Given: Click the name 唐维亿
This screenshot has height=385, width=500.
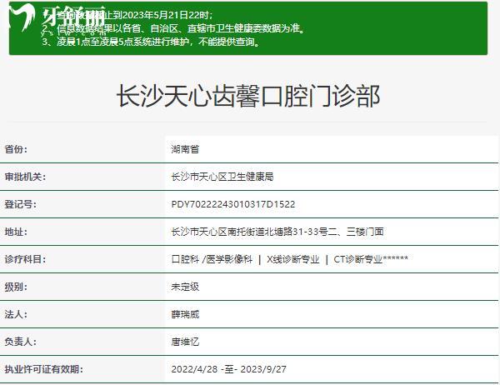Looking at the screenshot, I should [185, 342].
